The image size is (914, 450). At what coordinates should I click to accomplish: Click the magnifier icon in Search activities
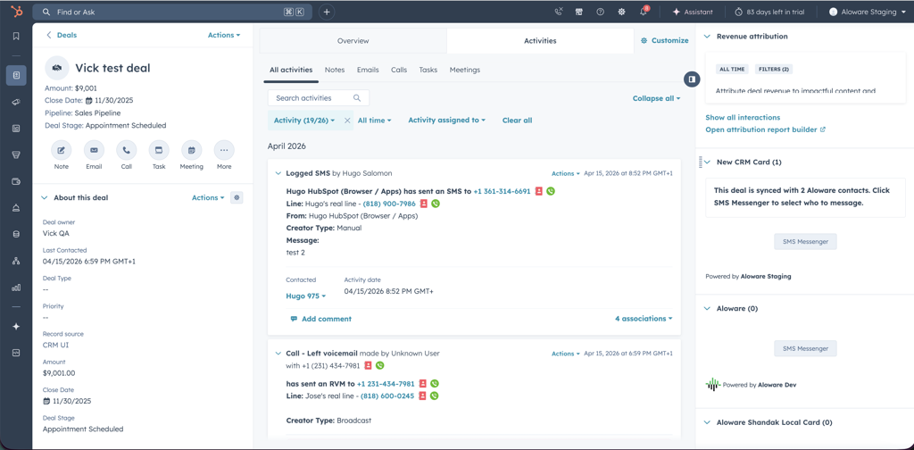[357, 98]
